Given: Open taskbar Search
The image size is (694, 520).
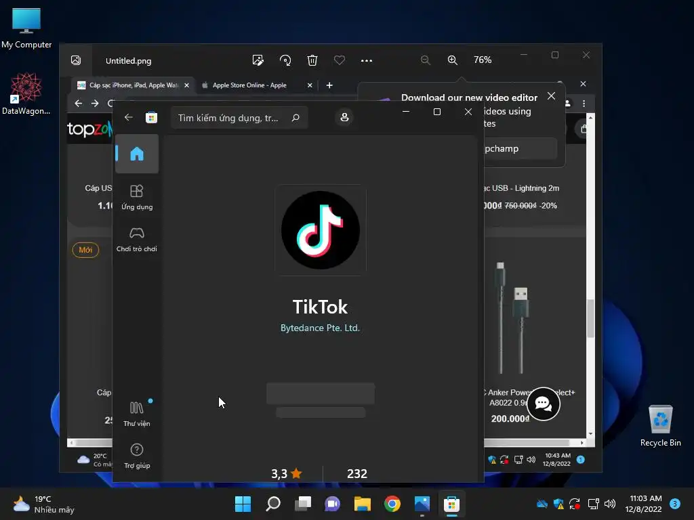Looking at the screenshot, I should (x=273, y=504).
